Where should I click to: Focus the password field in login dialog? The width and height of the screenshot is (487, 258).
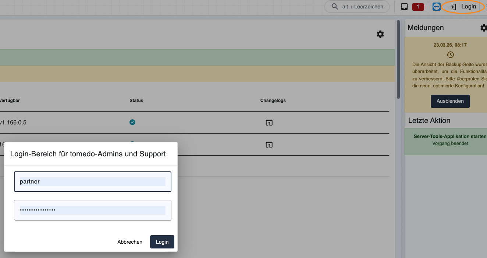coord(93,210)
